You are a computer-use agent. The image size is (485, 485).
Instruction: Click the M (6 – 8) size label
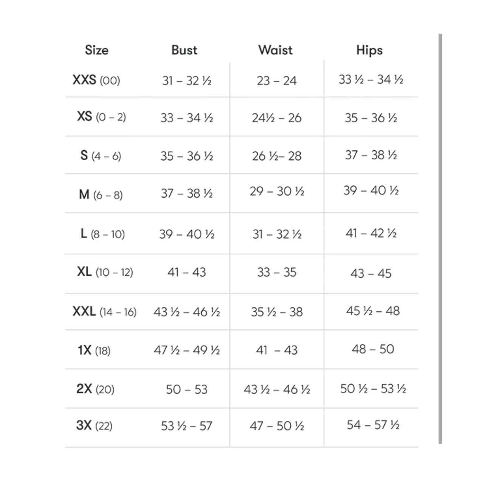coord(101,195)
